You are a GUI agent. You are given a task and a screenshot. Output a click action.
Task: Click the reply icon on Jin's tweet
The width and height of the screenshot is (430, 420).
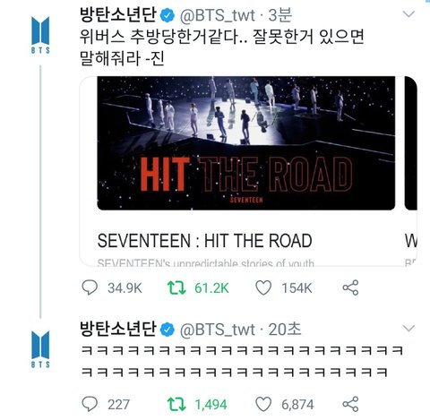click(90, 287)
